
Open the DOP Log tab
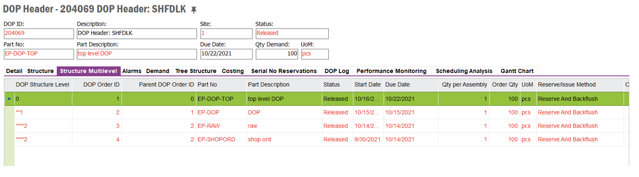click(x=336, y=71)
